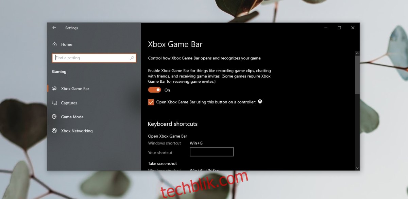Focus the Find a setting search box
Screen dimensions: 408x199
[94, 58]
